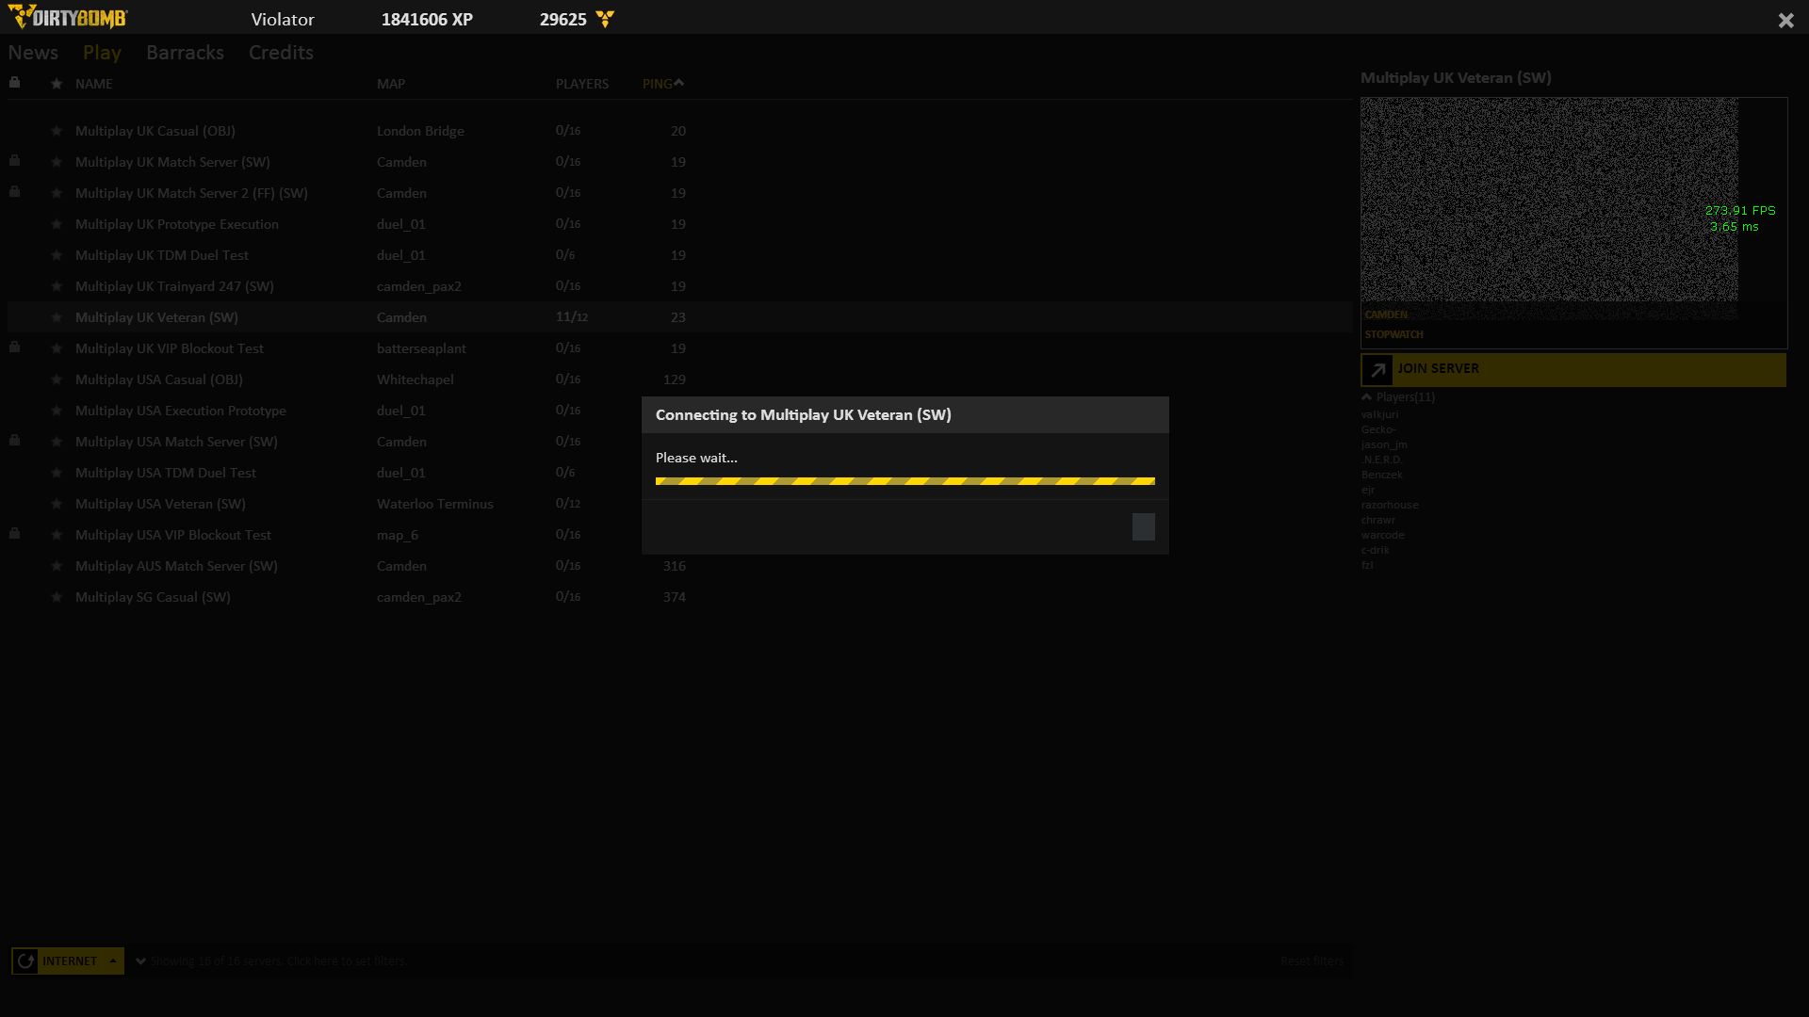Expand the server filters chevron
The width and height of the screenshot is (1809, 1017).
point(141,961)
